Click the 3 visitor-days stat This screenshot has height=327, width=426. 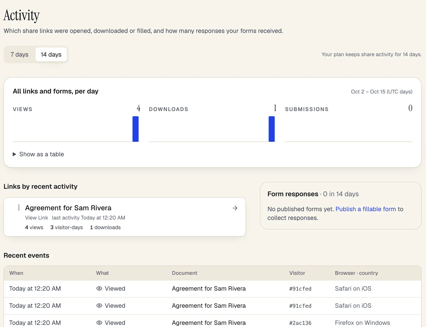[x=67, y=228]
